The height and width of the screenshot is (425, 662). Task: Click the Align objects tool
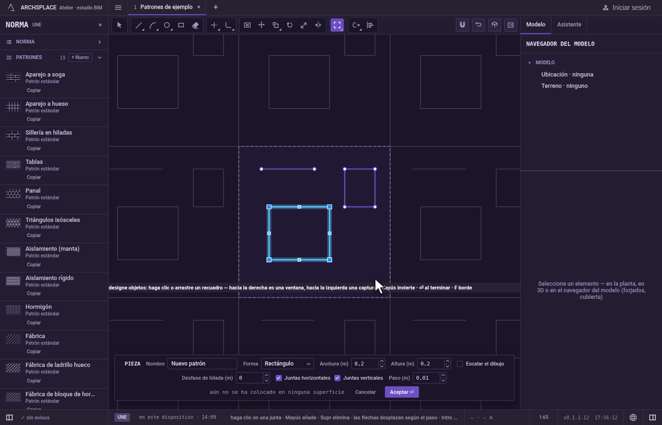tap(370, 25)
